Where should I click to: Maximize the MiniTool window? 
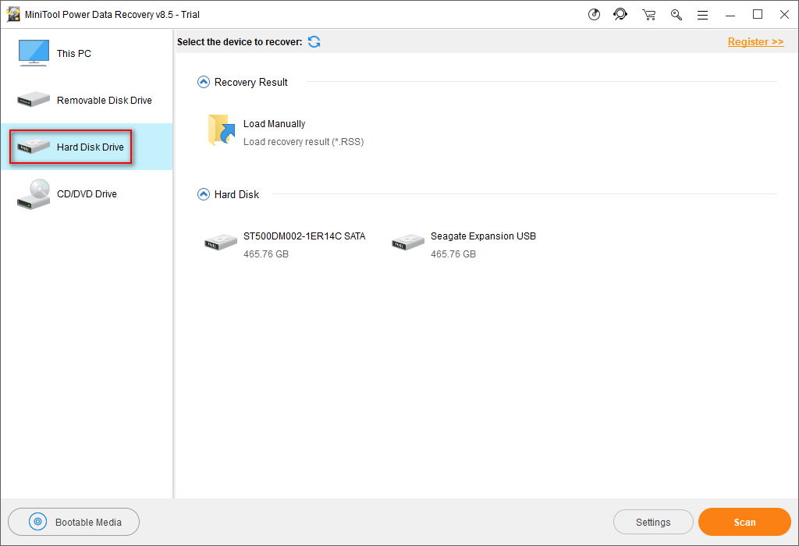pos(758,14)
